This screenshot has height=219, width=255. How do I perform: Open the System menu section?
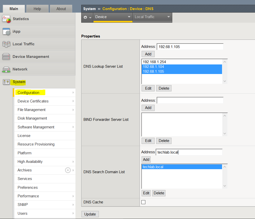coord(37,82)
